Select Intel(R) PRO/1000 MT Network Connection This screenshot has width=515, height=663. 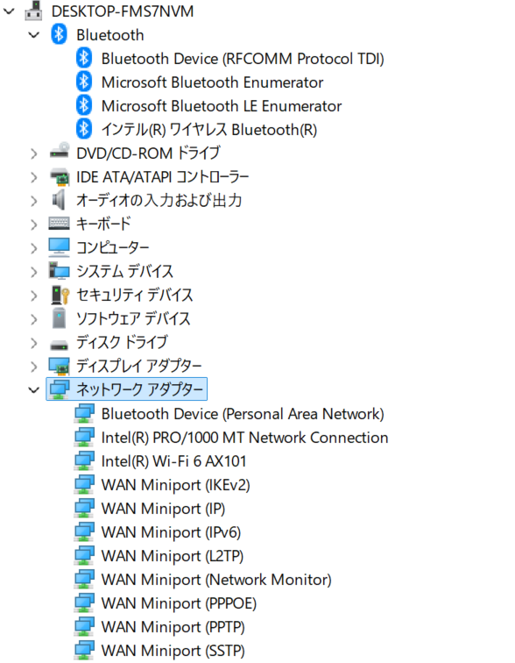pyautogui.click(x=245, y=438)
